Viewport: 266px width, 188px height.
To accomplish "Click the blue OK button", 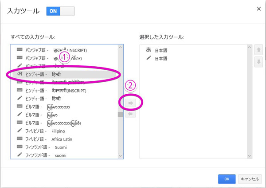I will click(x=227, y=179).
